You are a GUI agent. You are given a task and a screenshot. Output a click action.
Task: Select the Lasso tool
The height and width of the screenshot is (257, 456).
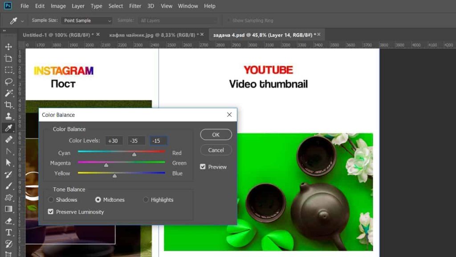(8, 82)
